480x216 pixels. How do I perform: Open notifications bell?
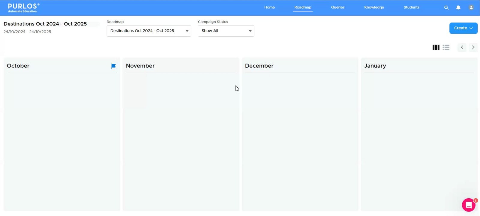458,8
